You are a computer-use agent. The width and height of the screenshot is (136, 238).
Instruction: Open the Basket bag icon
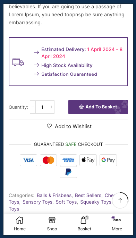click(83, 220)
